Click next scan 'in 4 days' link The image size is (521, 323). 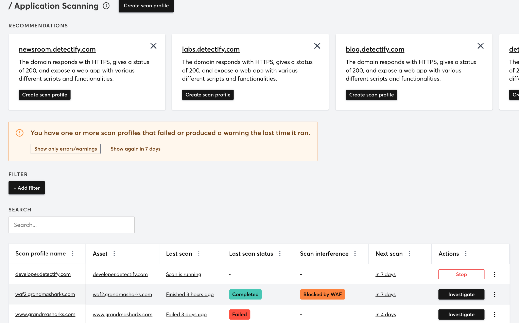pyautogui.click(x=385, y=314)
